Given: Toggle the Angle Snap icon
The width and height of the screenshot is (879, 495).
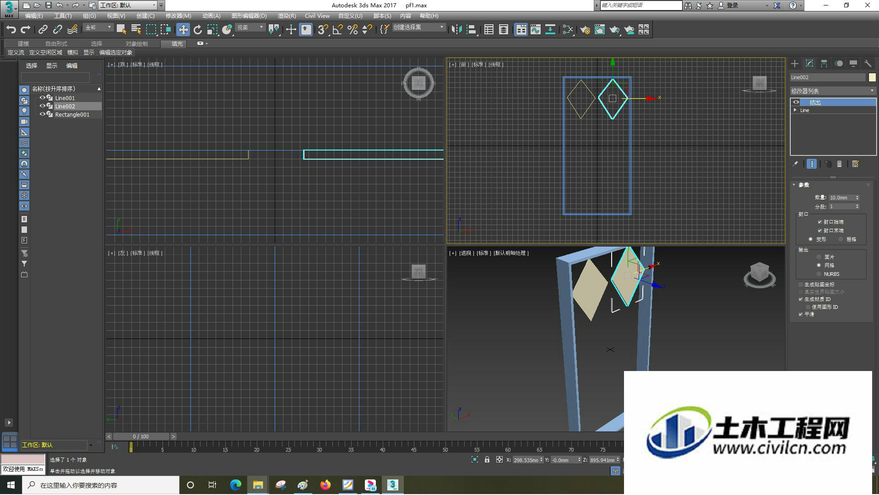Looking at the screenshot, I should (x=338, y=30).
